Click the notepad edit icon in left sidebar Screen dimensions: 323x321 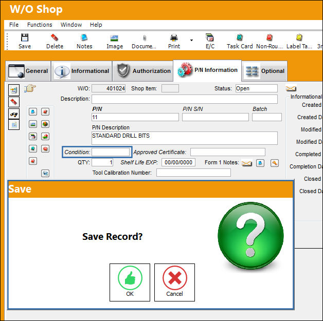14,124
